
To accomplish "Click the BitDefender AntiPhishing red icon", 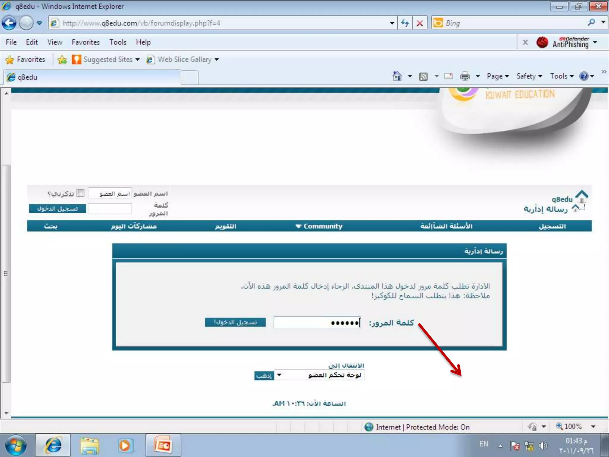I will pyautogui.click(x=542, y=42).
